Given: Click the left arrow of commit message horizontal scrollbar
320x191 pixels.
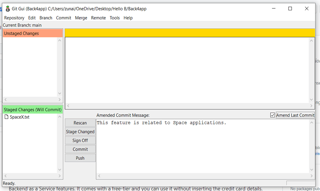Looking at the screenshot, I should (99, 176).
